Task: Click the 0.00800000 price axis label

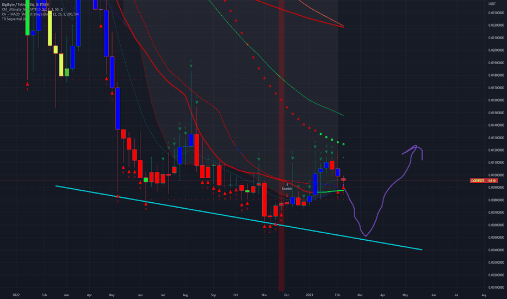Action: (496, 200)
